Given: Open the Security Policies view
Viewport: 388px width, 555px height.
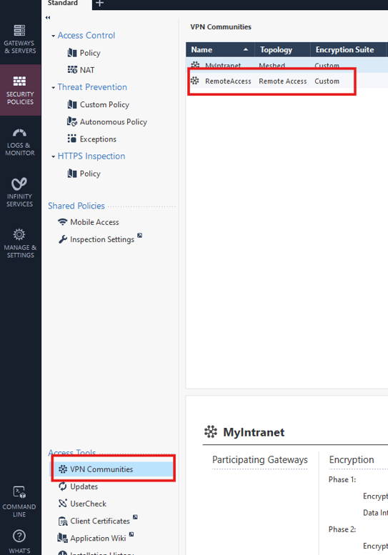Looking at the screenshot, I should [20, 90].
